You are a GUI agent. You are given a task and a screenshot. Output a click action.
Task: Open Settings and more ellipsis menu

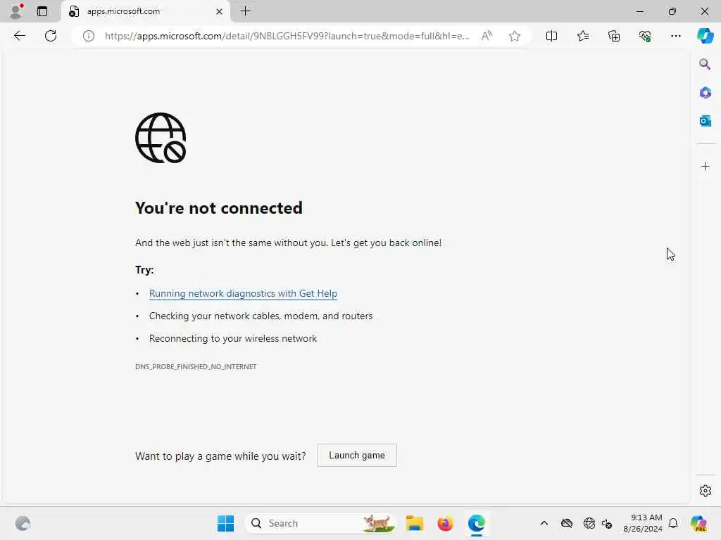point(675,36)
